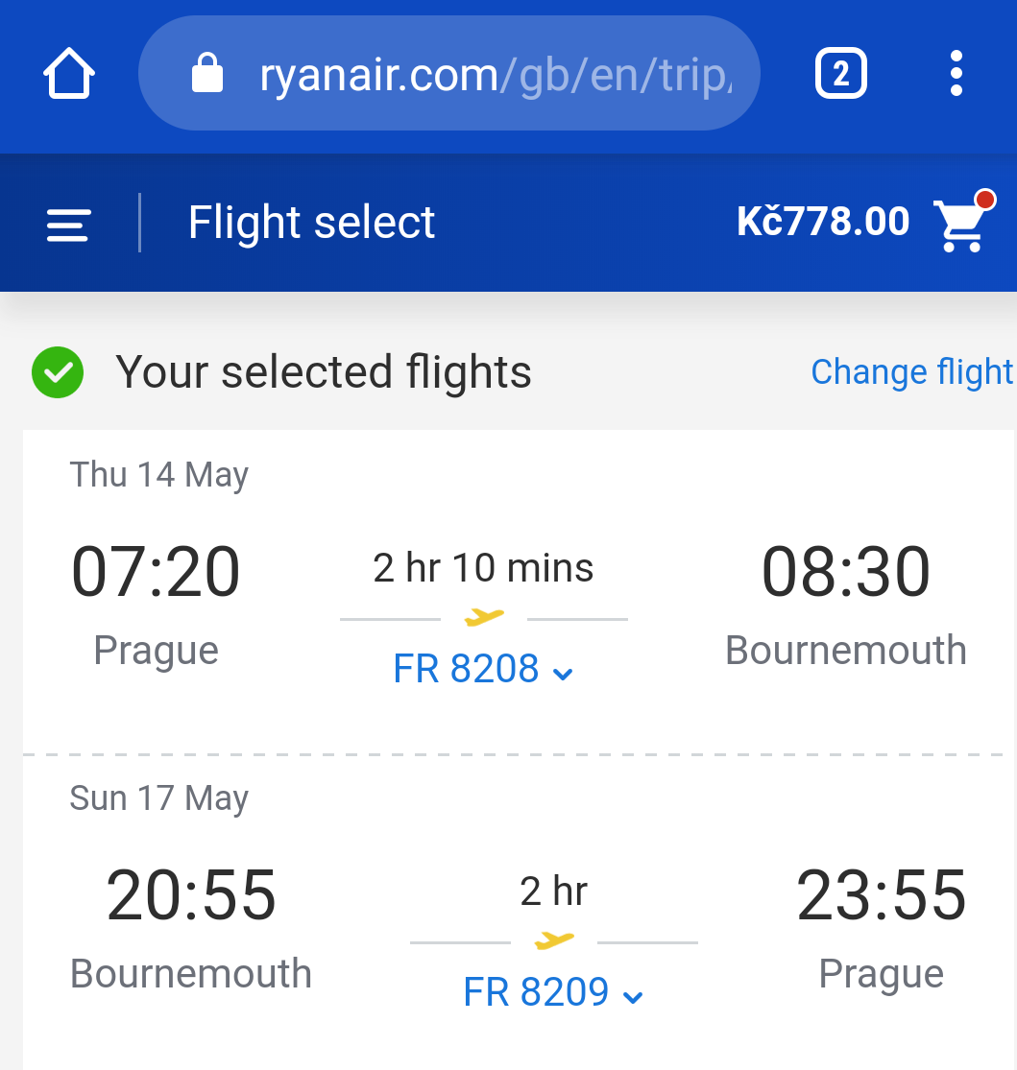
Task: Tap the 07:20 Prague departure time
Action: (156, 572)
